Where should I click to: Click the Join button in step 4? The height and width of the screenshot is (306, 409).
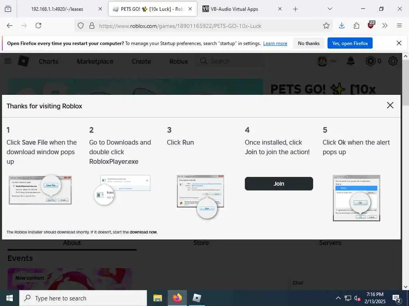278,184
